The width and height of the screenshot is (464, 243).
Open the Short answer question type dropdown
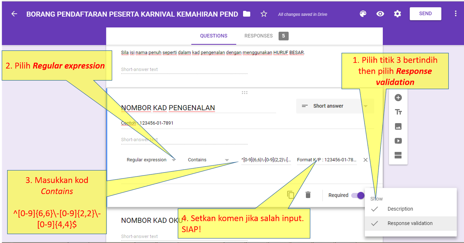(x=335, y=106)
